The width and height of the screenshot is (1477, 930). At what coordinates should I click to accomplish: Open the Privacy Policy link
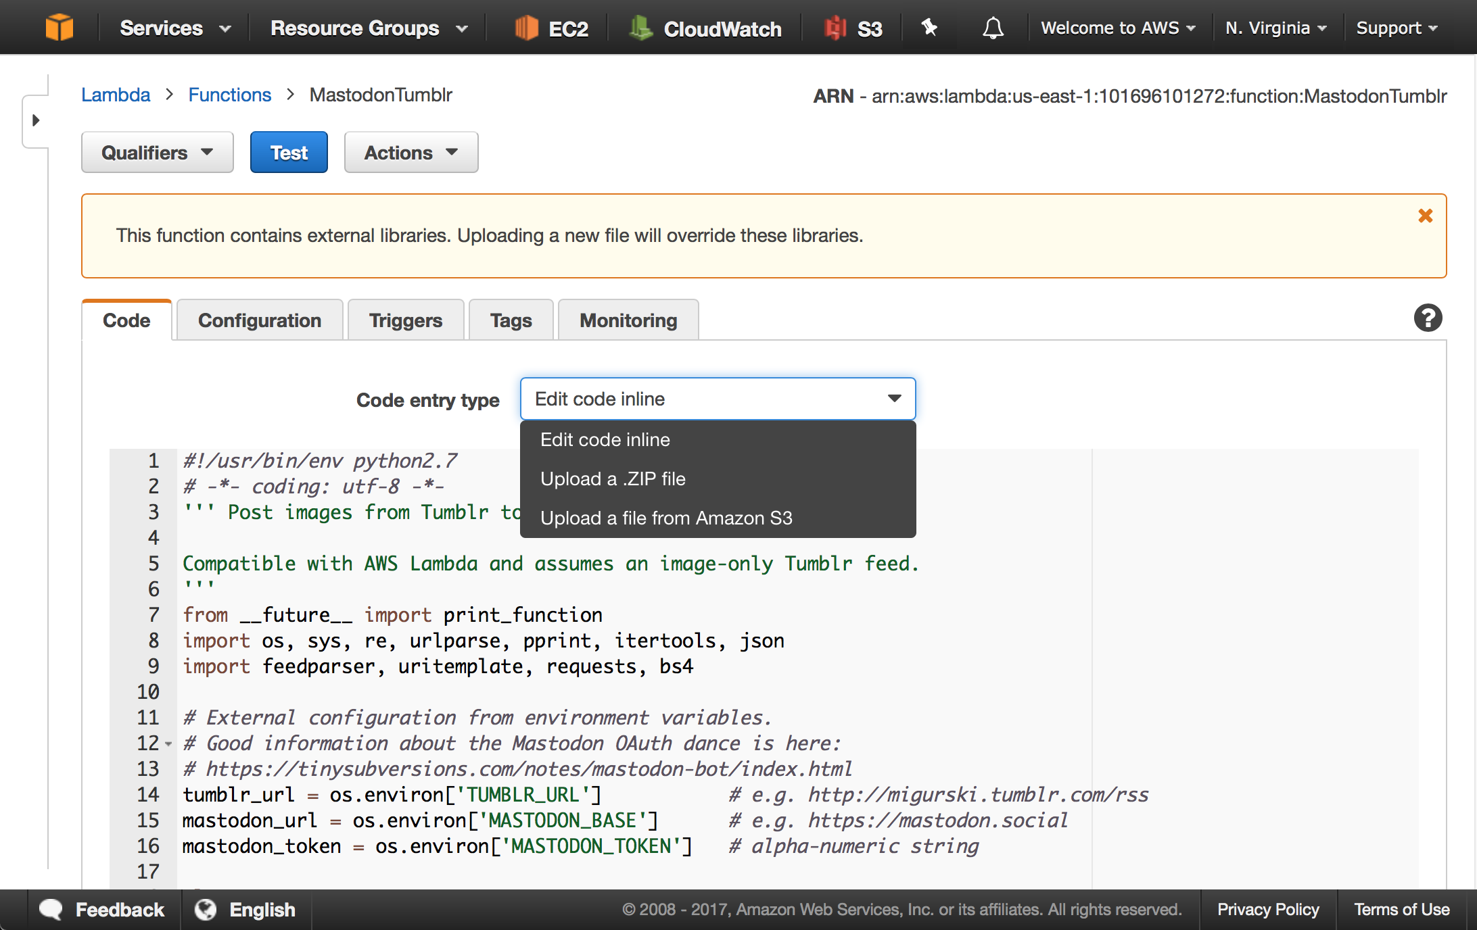tap(1268, 910)
